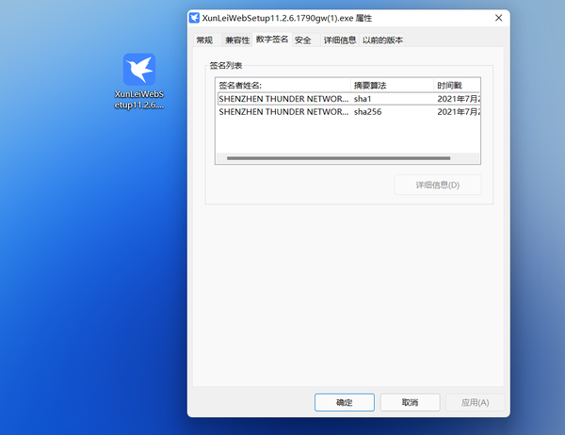
Task: Click the 取消 button
Action: 410,402
